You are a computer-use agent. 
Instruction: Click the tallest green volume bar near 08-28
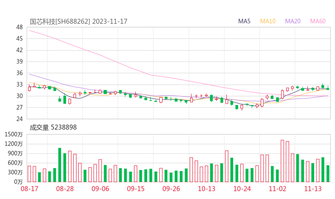[60, 165]
